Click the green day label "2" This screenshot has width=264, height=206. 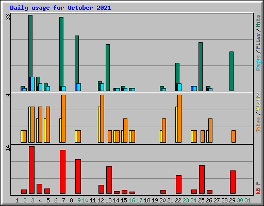pos(25,200)
